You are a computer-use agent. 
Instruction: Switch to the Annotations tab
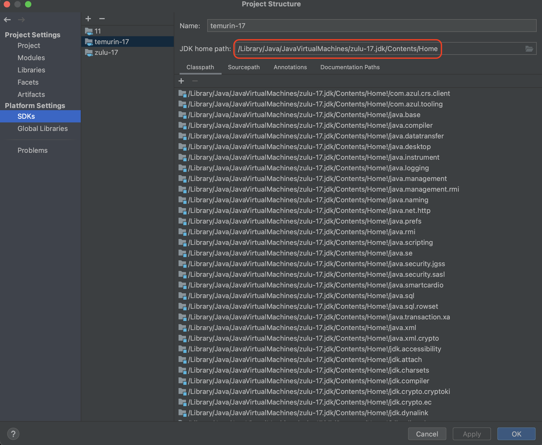coord(290,67)
